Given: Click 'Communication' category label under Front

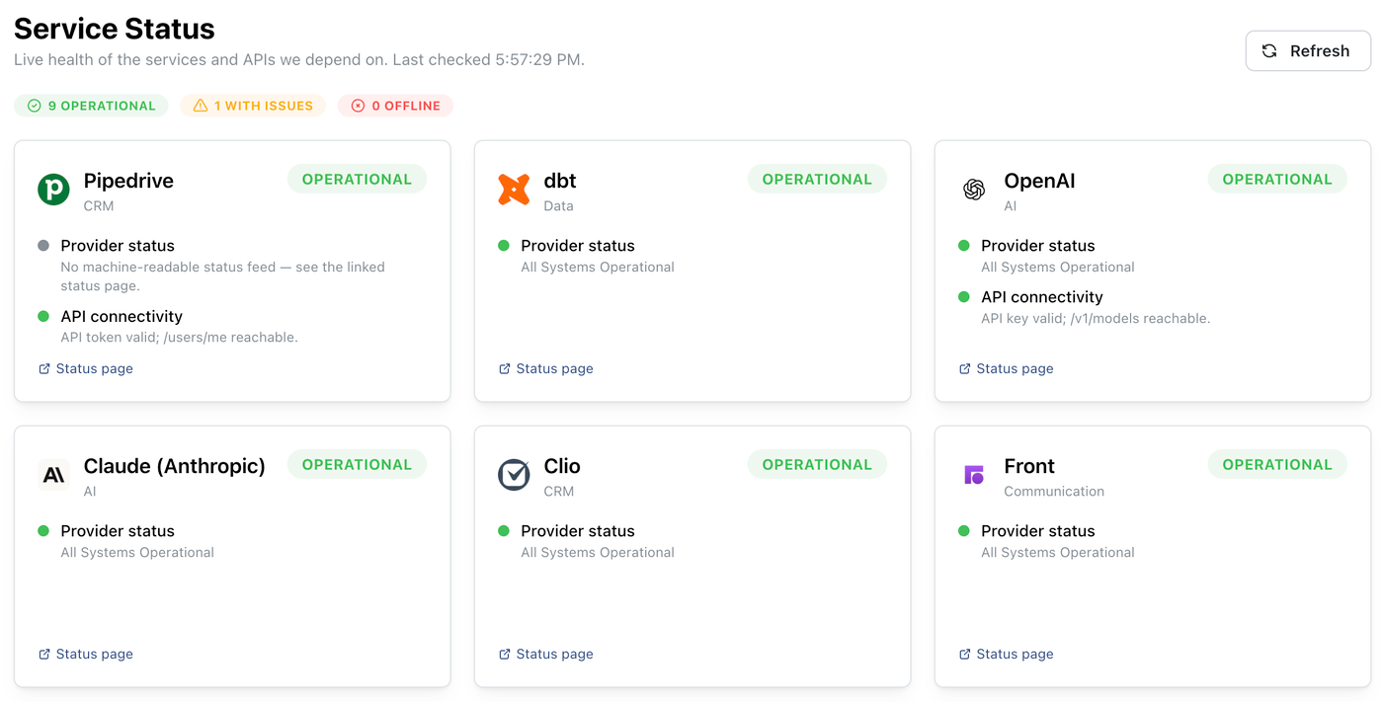Looking at the screenshot, I should [x=1054, y=492].
